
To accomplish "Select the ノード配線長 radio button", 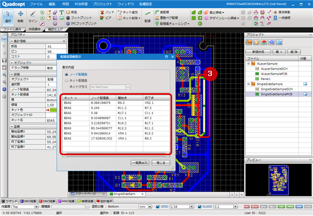I will tap(66, 74).
